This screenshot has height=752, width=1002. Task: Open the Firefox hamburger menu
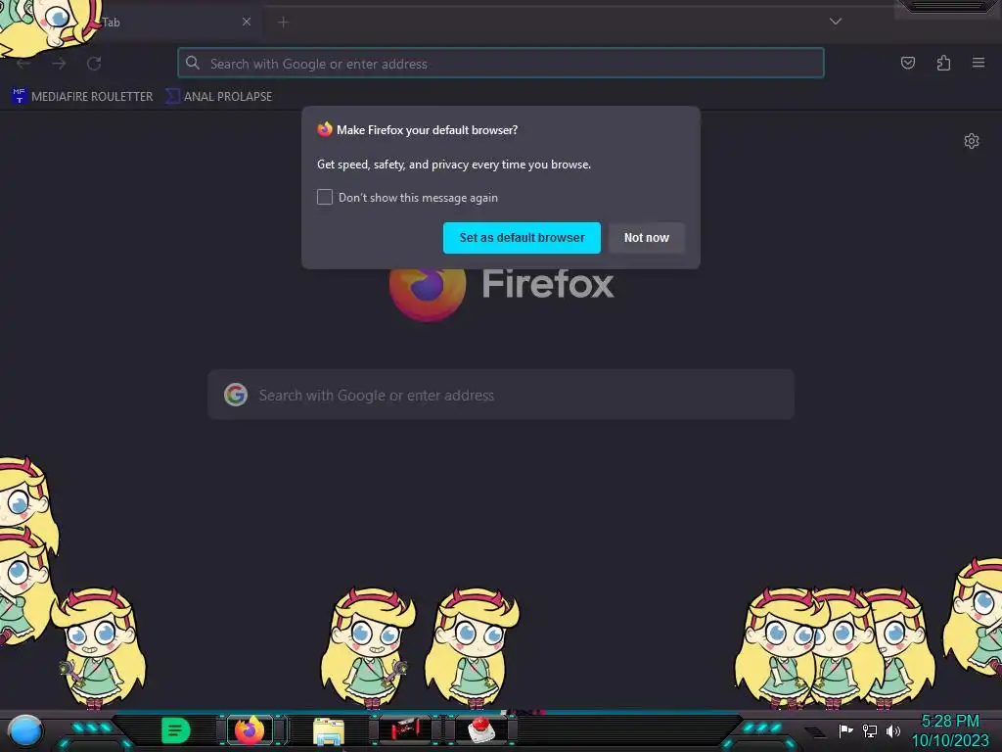pos(979,63)
